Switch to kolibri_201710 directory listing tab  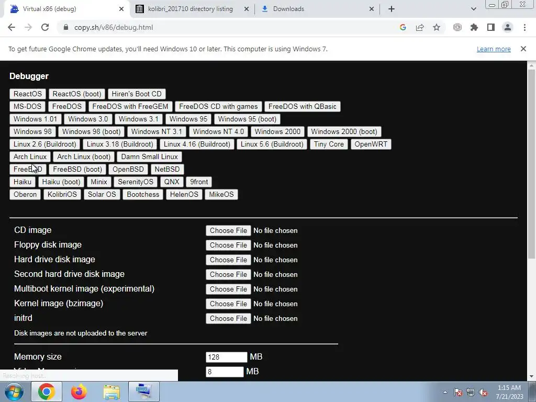[191, 9]
